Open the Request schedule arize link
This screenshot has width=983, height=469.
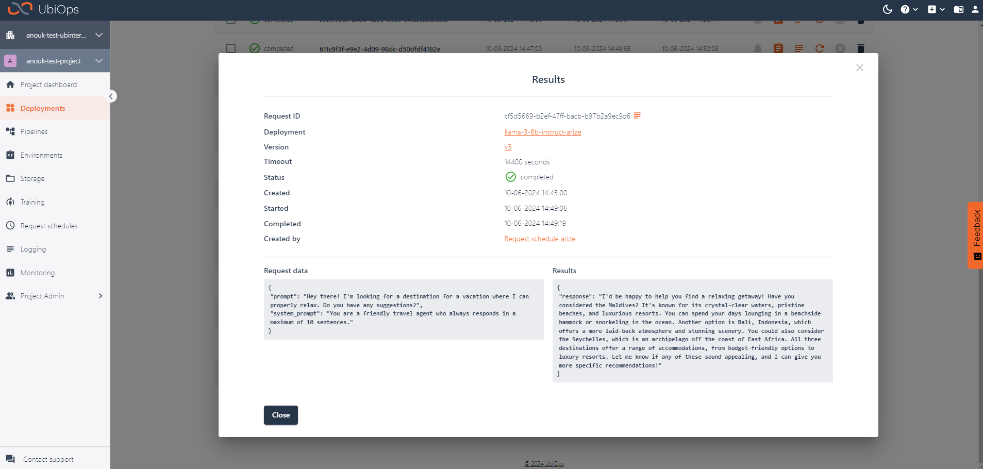pyautogui.click(x=540, y=239)
